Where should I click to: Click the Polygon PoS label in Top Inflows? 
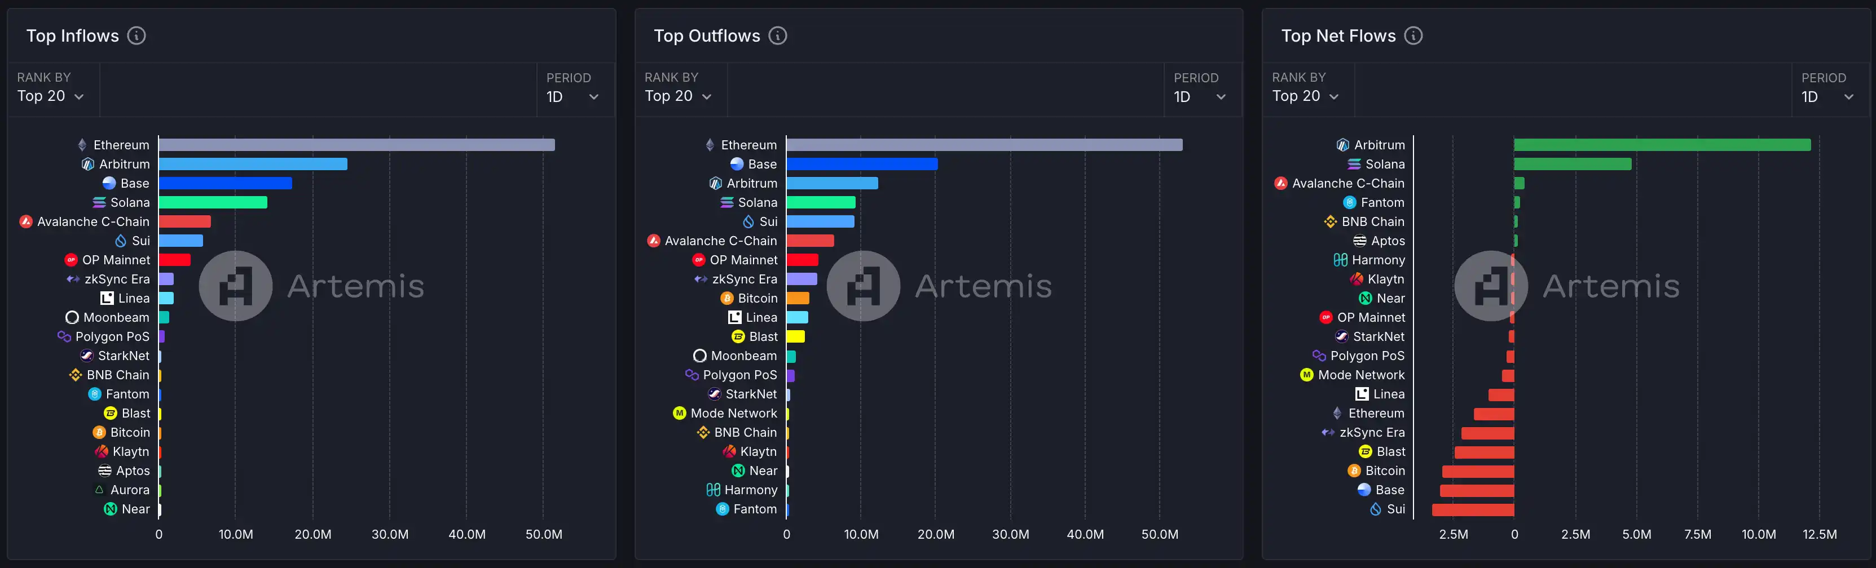[x=112, y=337]
